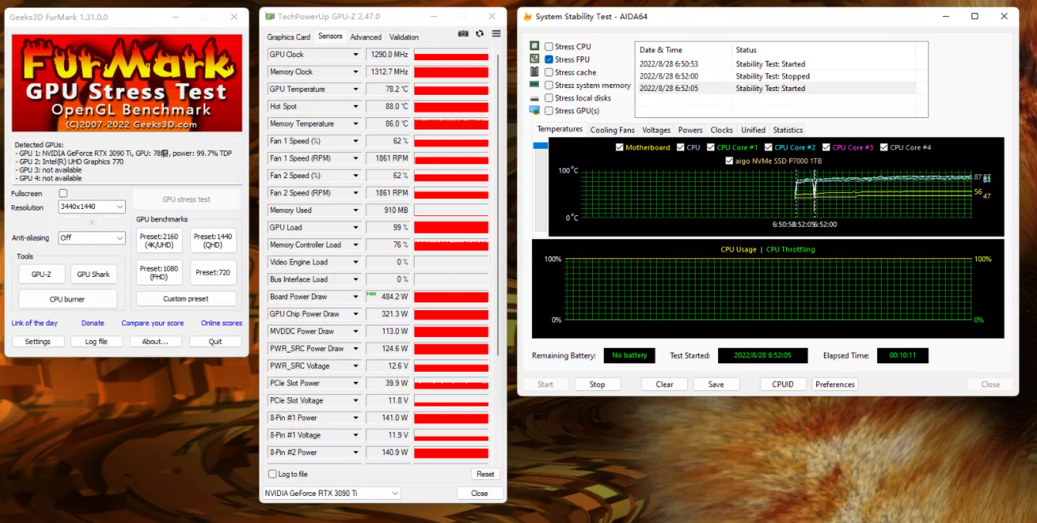This screenshot has height=523, width=1037.
Task: Open Memory Used sensor dropdown arrow
Action: coord(355,210)
